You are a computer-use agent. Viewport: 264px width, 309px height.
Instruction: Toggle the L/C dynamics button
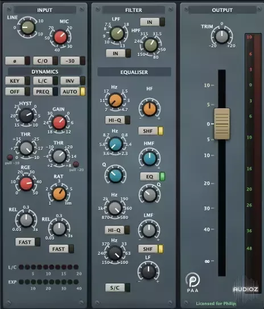46,80
